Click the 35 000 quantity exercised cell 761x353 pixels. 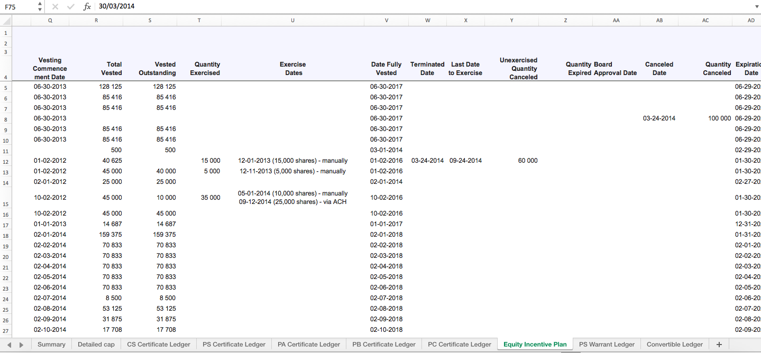199,198
